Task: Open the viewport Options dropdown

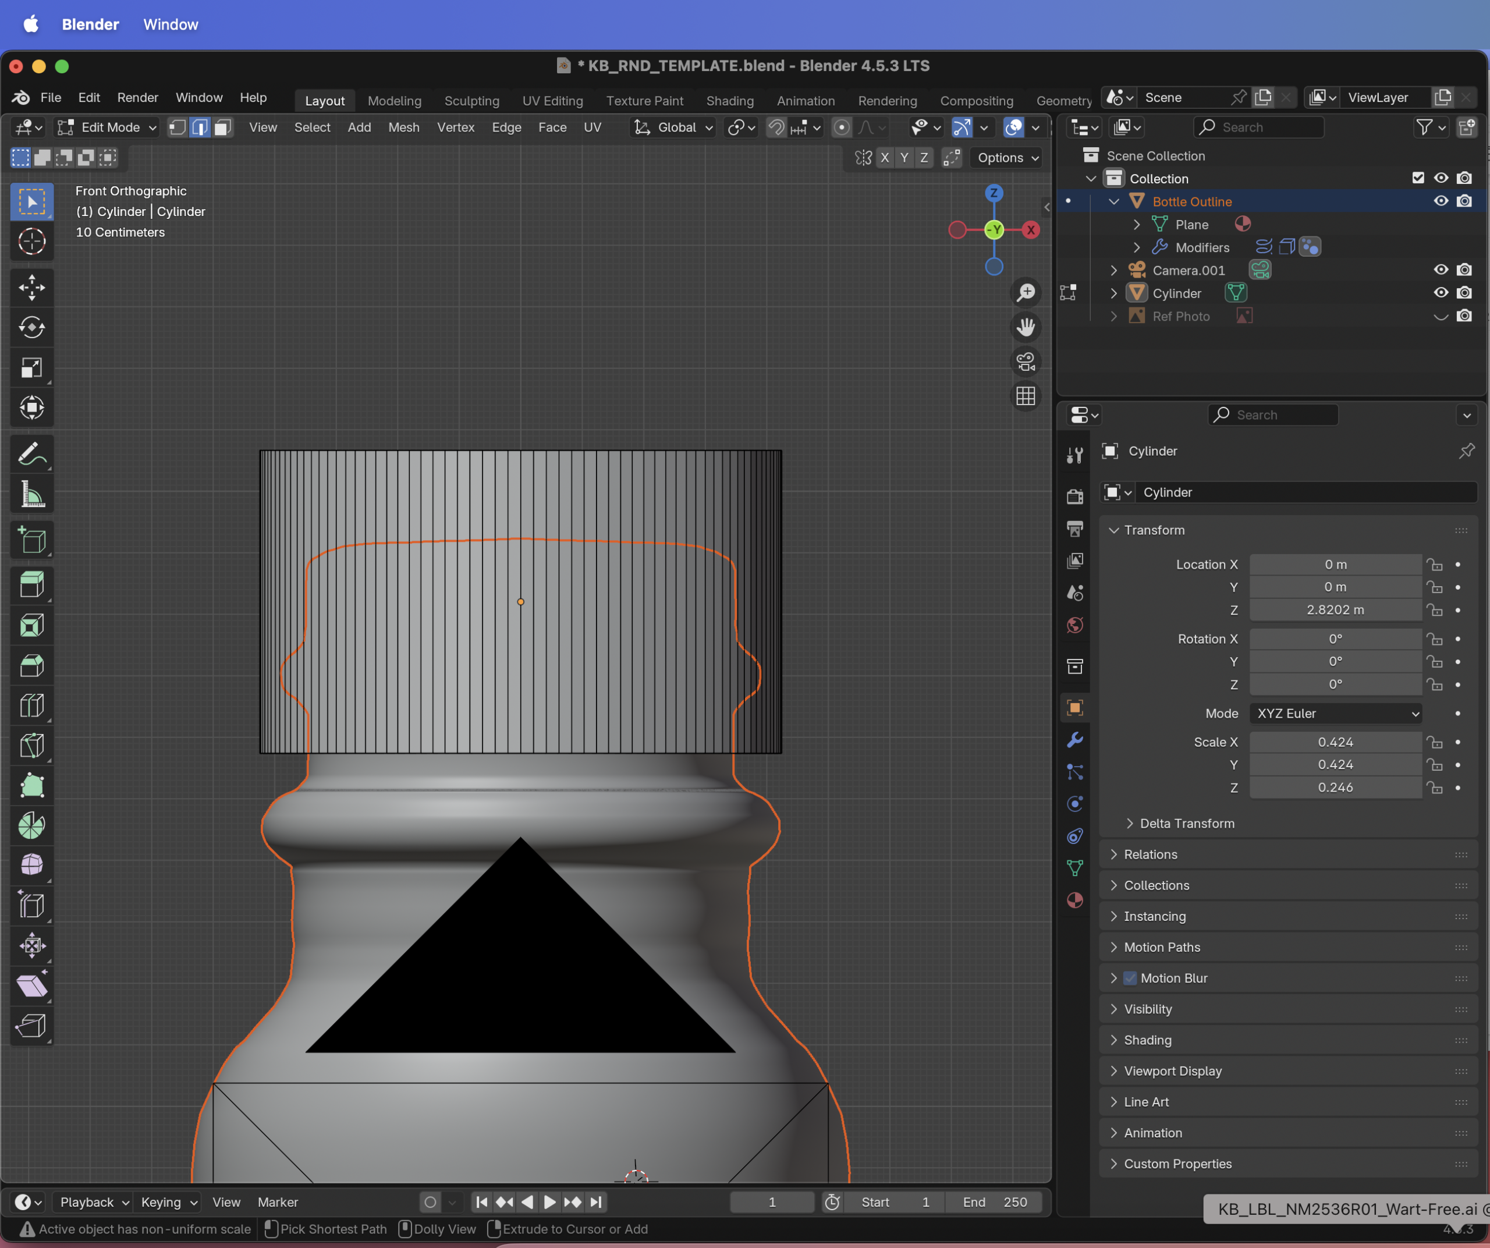Action: 1007,158
